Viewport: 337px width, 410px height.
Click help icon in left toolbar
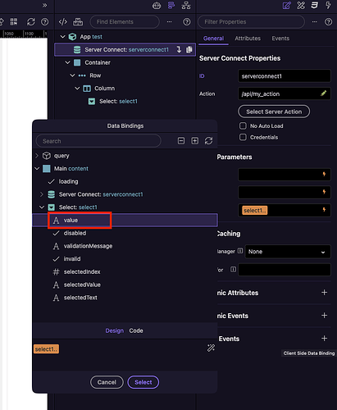click(x=44, y=22)
